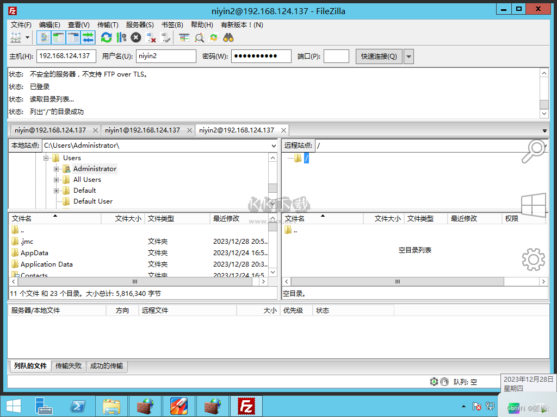Click the message log vertical scrollbar thumb
557x417 pixels.
(x=544, y=104)
